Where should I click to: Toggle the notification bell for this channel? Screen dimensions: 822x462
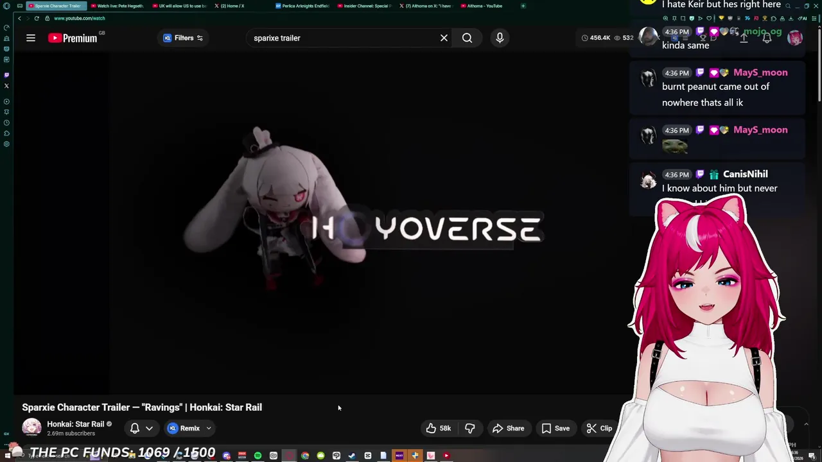click(135, 428)
